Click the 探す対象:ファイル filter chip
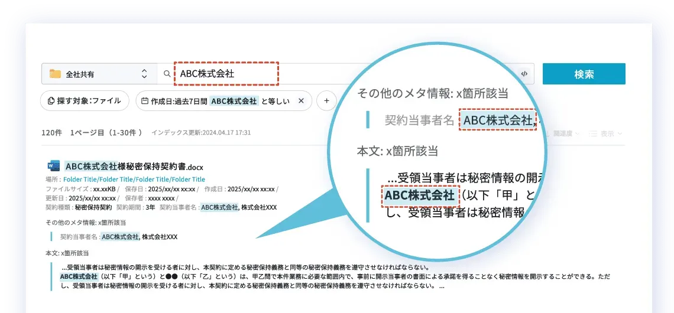This screenshot has height=313, width=674. [x=85, y=101]
